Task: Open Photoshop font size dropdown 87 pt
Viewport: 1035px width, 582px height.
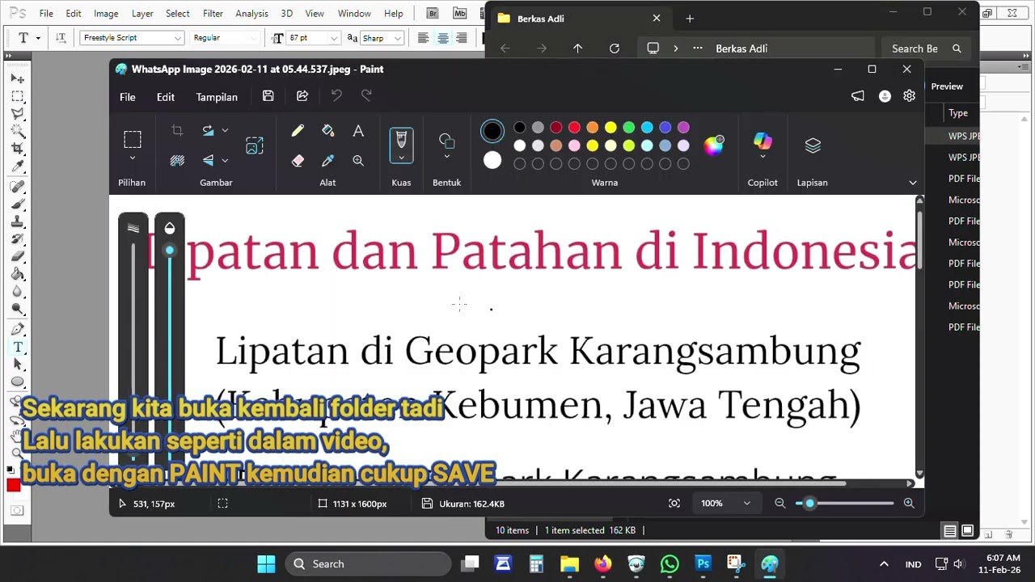Action: [333, 38]
